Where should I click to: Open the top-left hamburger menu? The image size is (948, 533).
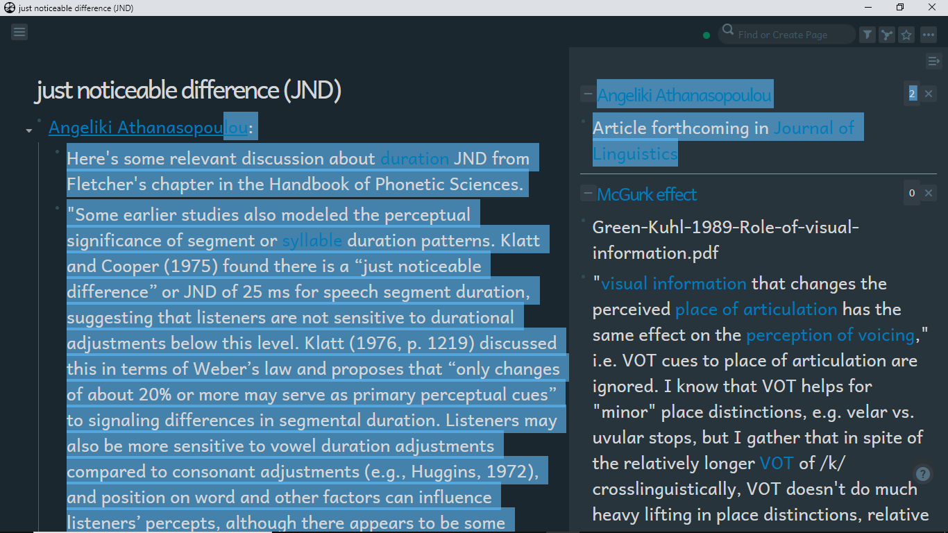[19, 31]
